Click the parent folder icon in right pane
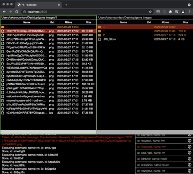 [x=100, y=27]
